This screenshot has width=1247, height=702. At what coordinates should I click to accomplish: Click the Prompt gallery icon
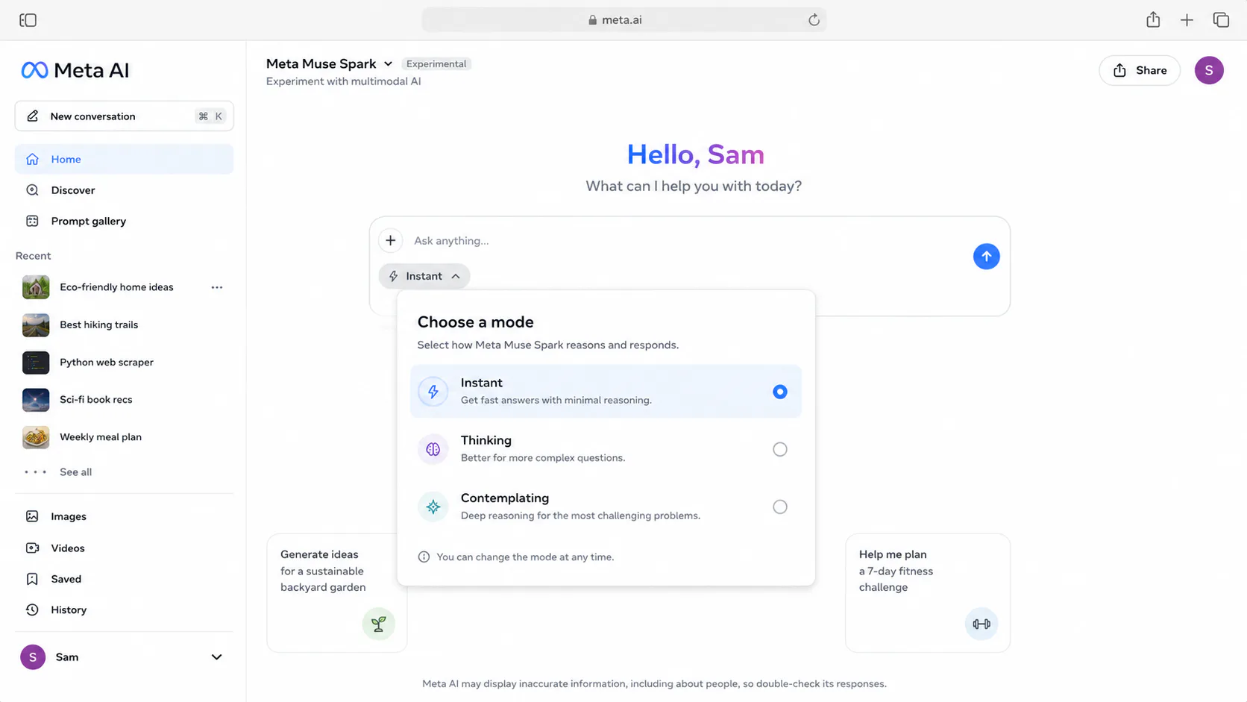(32, 221)
